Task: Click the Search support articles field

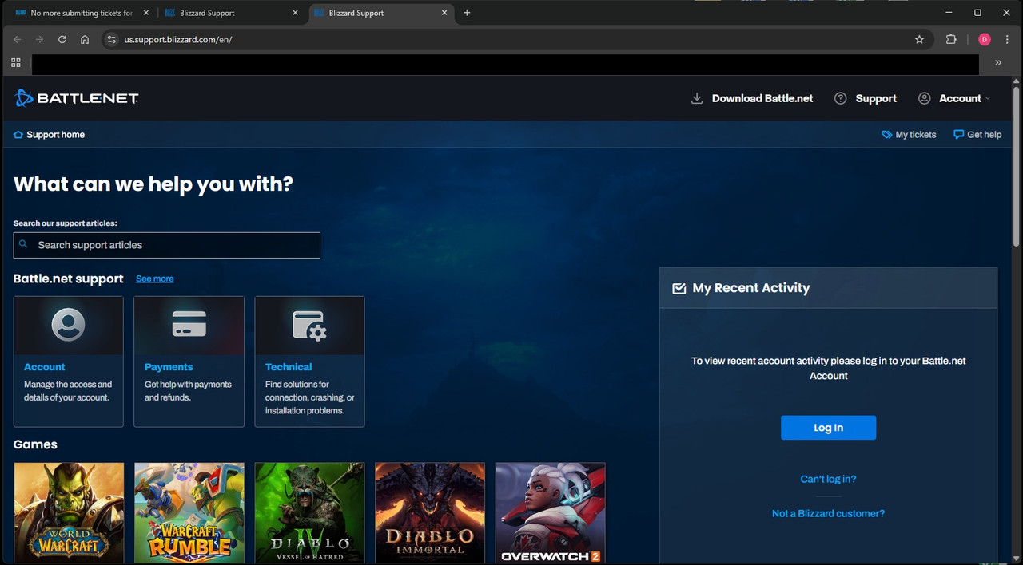Action: tap(166, 245)
